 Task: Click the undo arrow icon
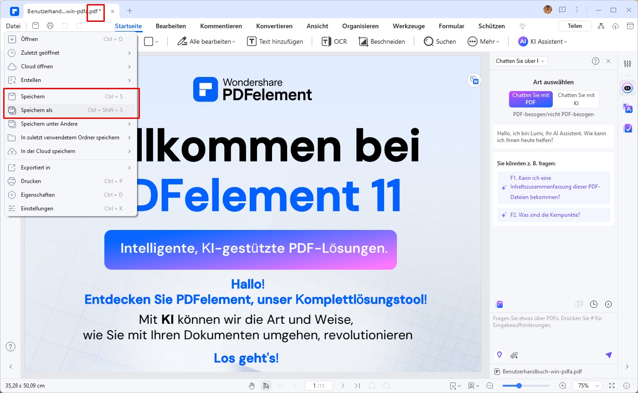coord(65,26)
